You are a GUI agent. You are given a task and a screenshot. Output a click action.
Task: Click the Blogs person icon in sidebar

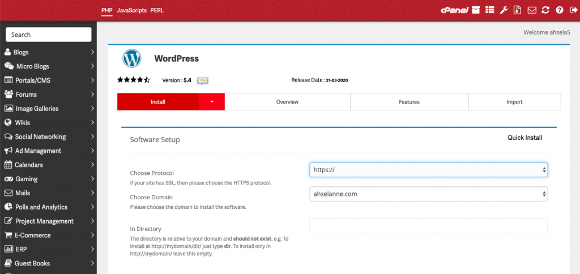[7, 52]
